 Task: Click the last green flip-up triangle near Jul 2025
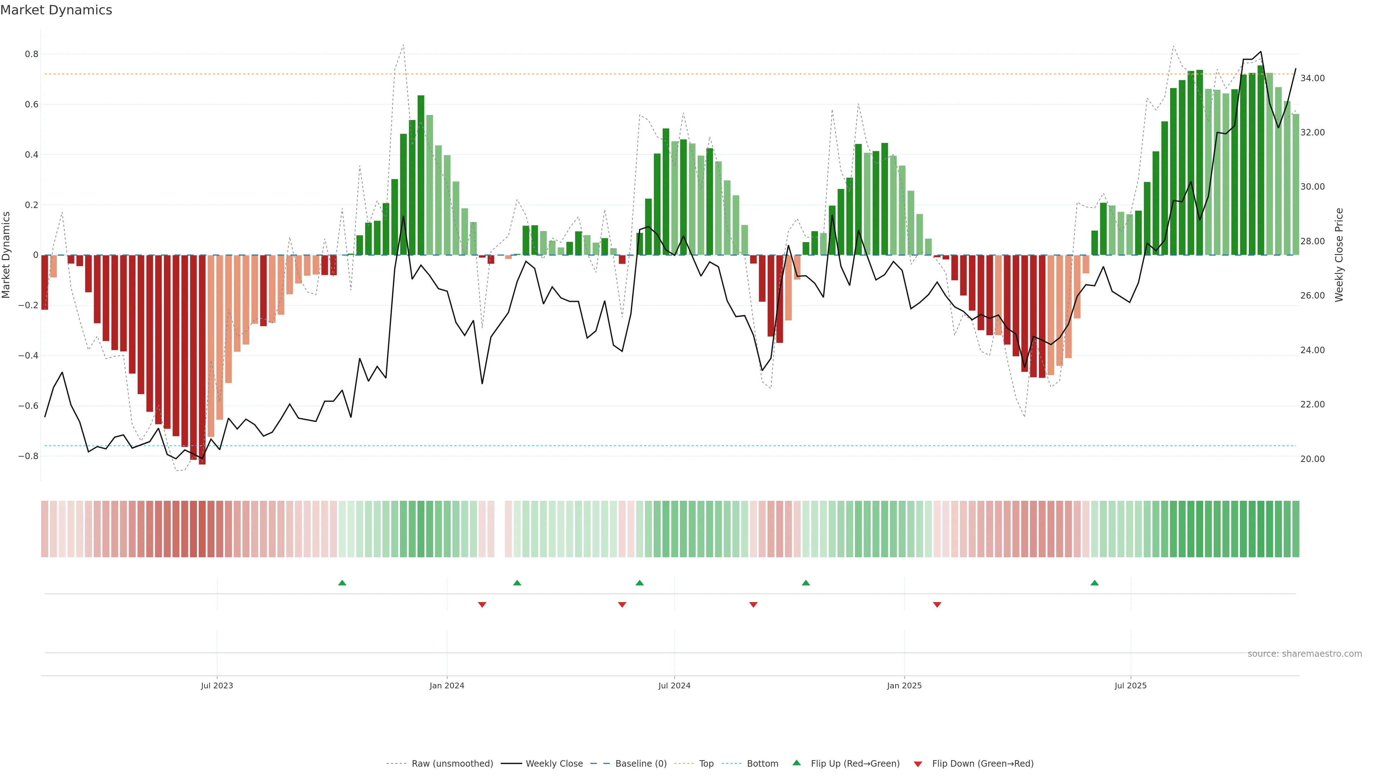tap(1094, 583)
